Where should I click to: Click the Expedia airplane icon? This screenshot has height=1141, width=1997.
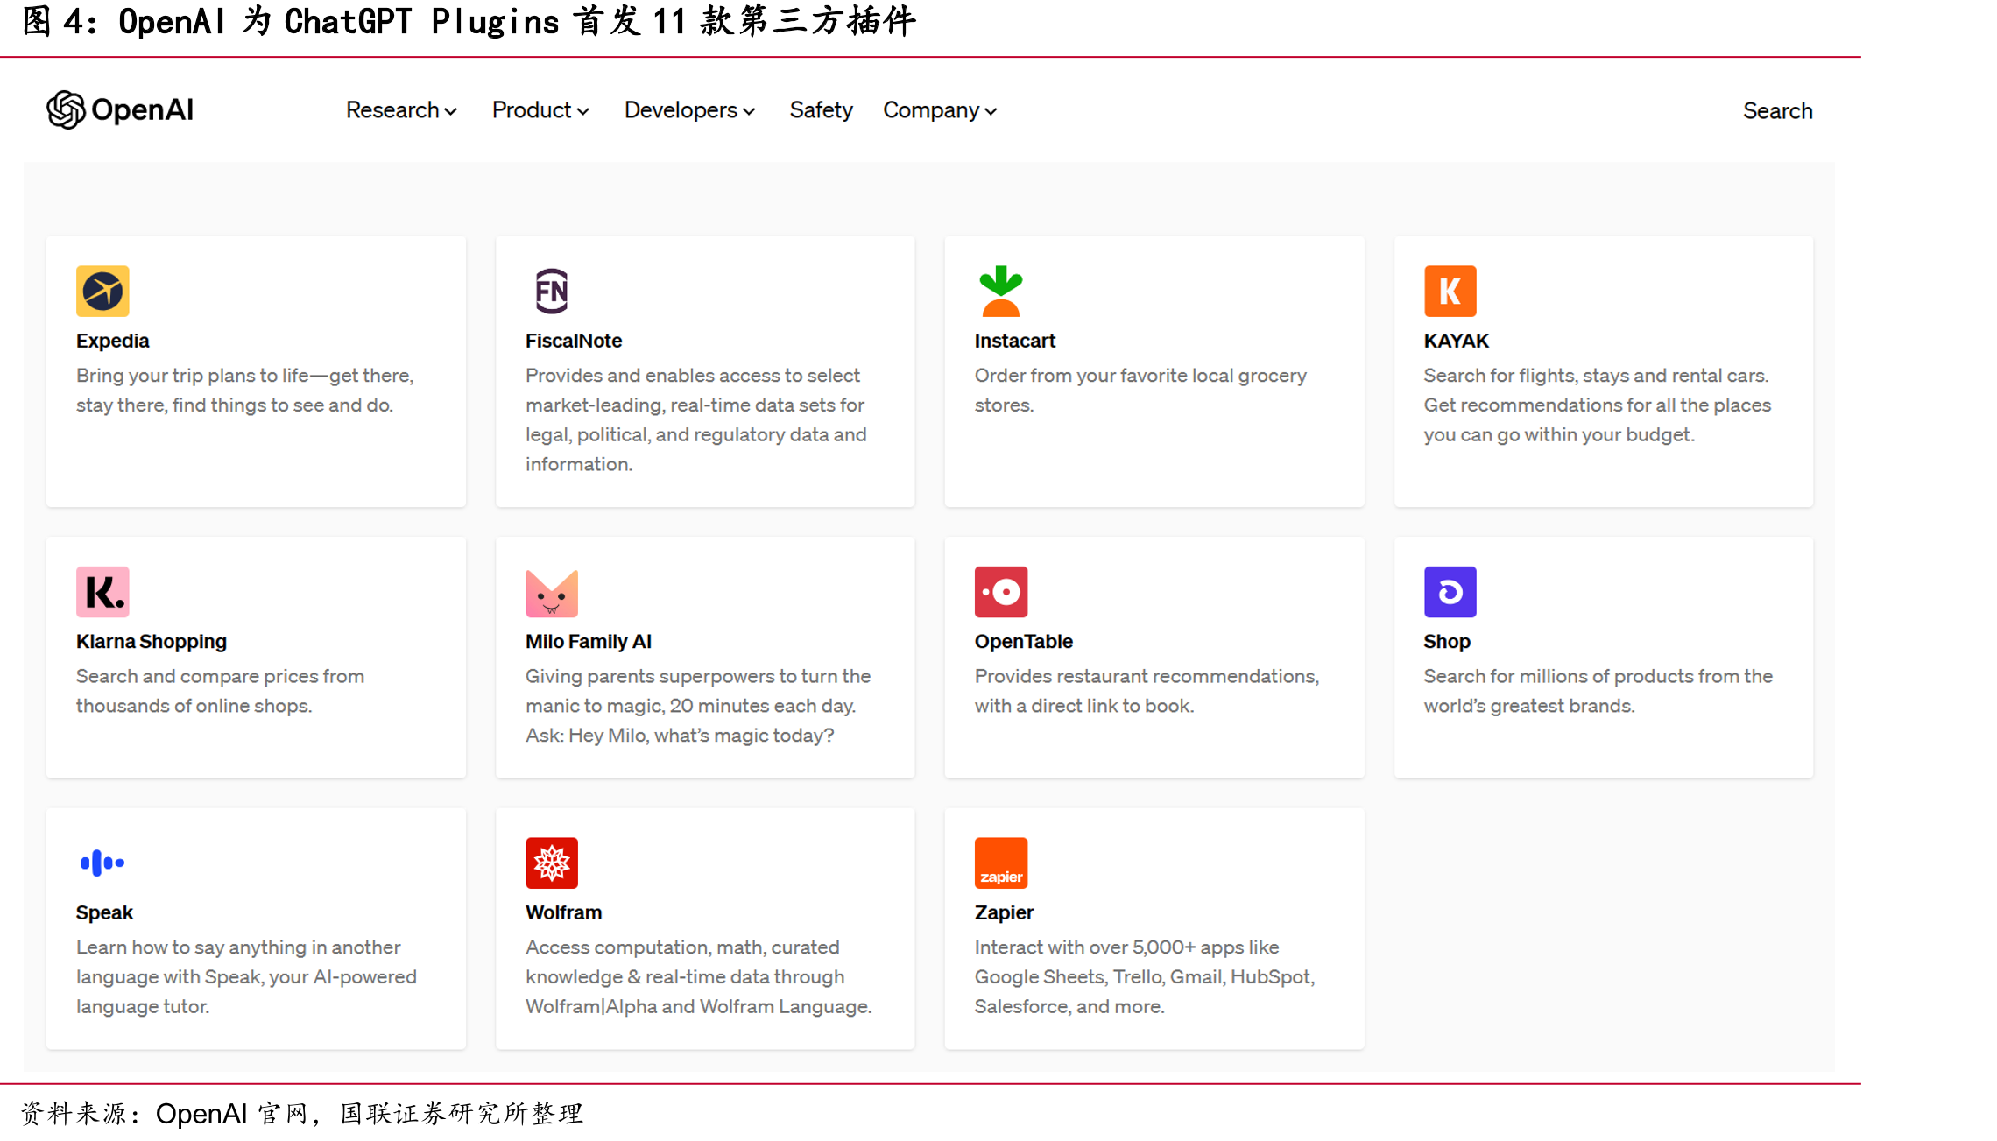tap(102, 291)
